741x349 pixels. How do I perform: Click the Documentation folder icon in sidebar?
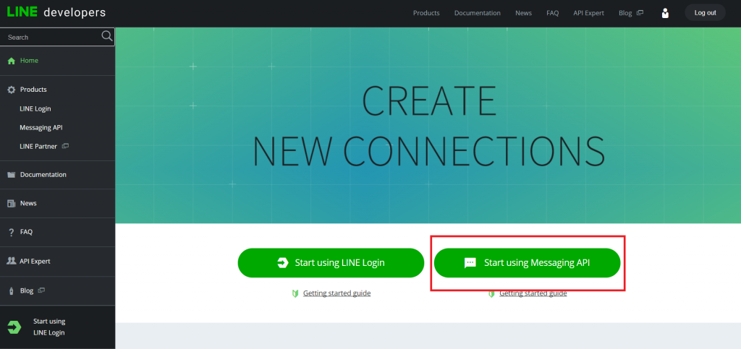click(x=12, y=175)
